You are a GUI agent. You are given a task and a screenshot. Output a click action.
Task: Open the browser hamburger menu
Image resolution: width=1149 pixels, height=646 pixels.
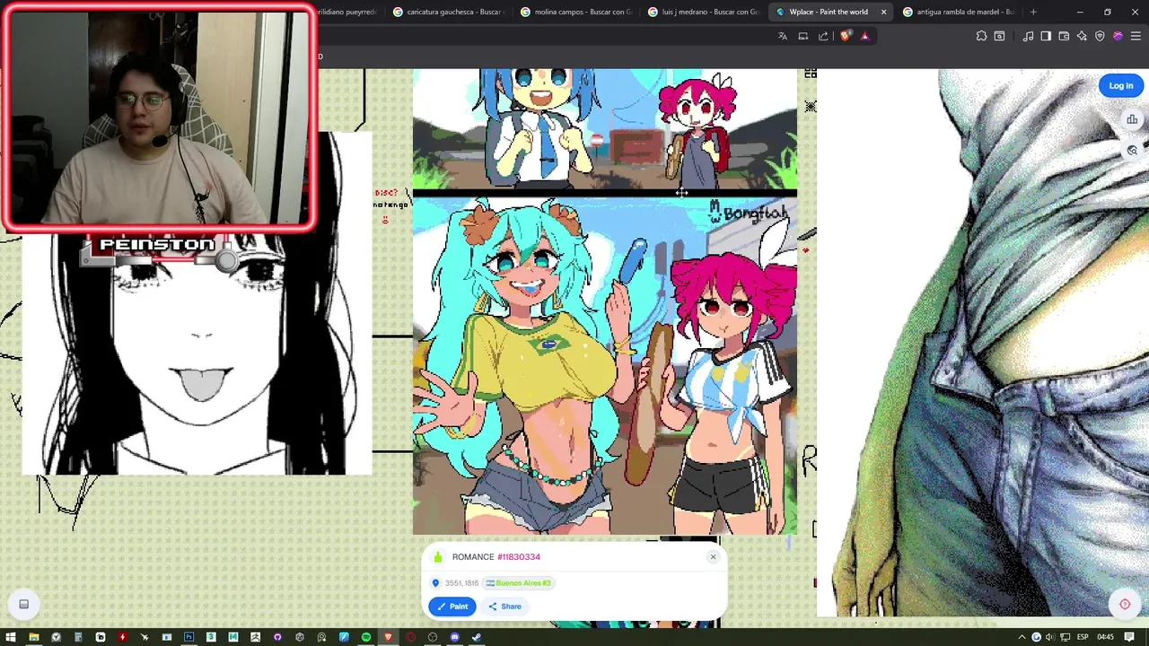click(1136, 36)
